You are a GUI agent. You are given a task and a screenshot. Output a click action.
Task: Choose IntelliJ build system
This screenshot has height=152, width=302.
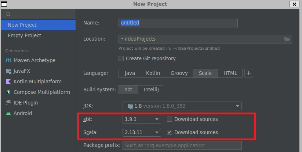tap(151, 90)
